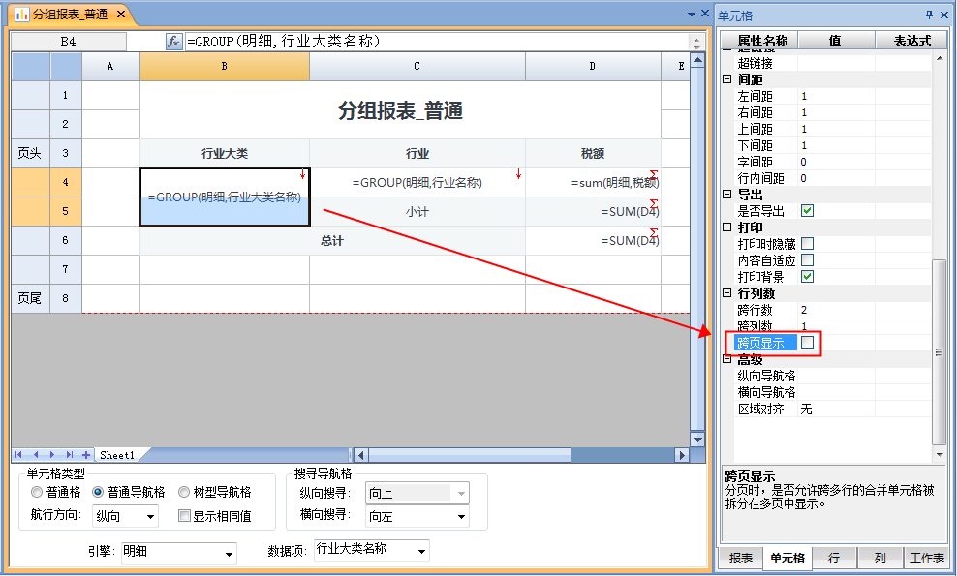This screenshot has width=957, height=576.
Task: Collapse the 间距 property group
Action: coord(727,79)
